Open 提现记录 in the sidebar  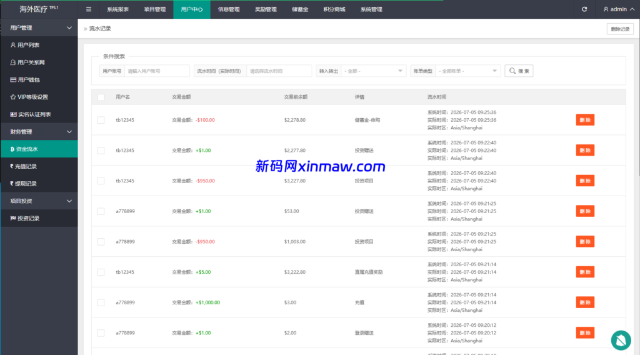click(x=39, y=184)
